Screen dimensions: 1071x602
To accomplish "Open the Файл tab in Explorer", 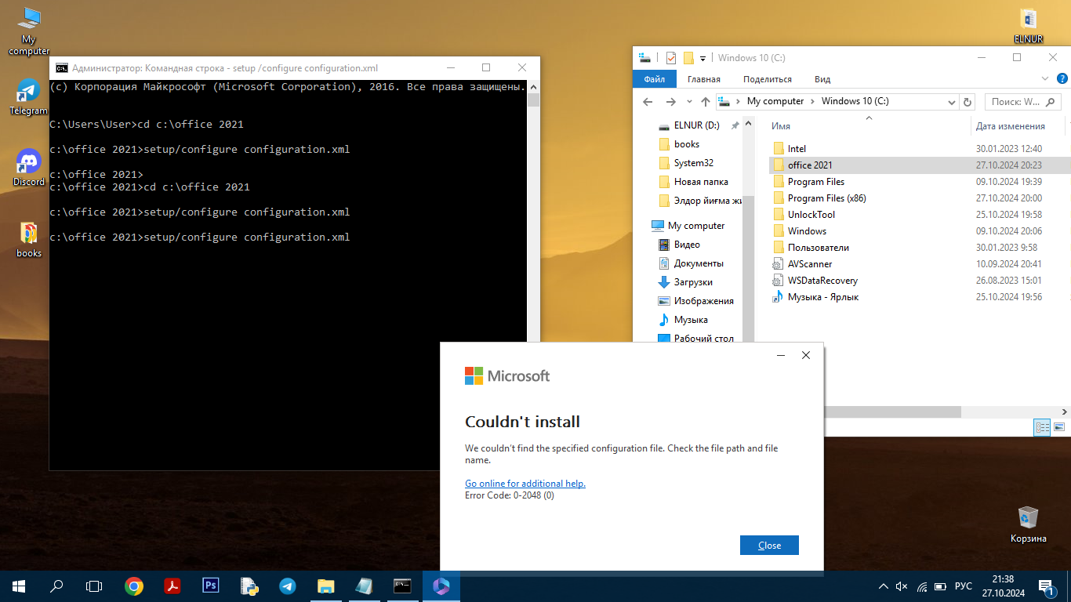I will pos(655,79).
